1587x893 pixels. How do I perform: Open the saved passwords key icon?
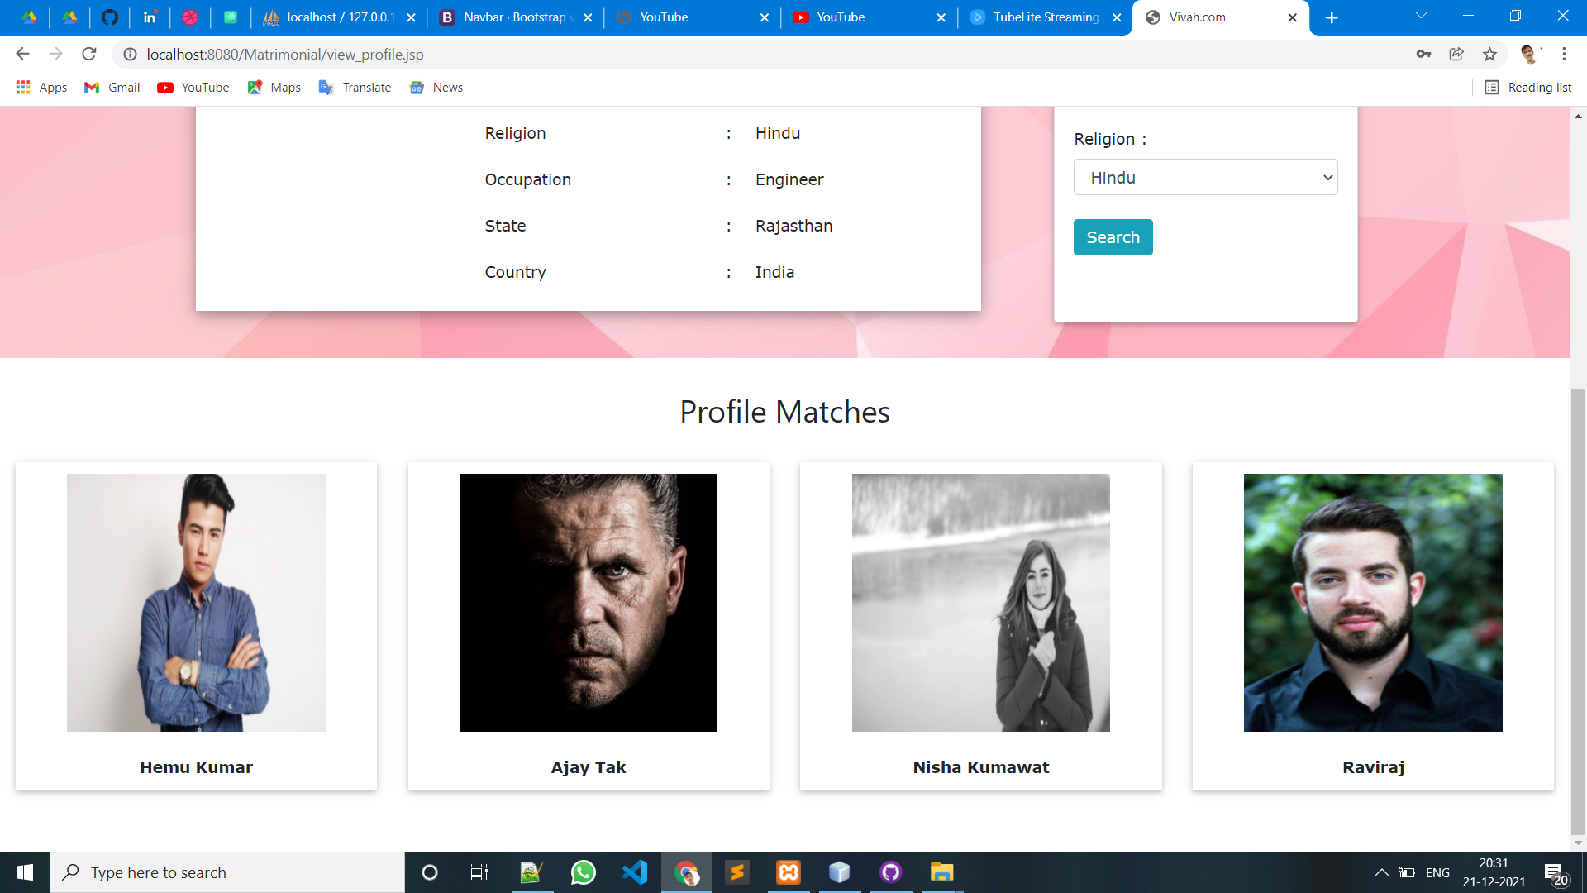[1423, 55]
